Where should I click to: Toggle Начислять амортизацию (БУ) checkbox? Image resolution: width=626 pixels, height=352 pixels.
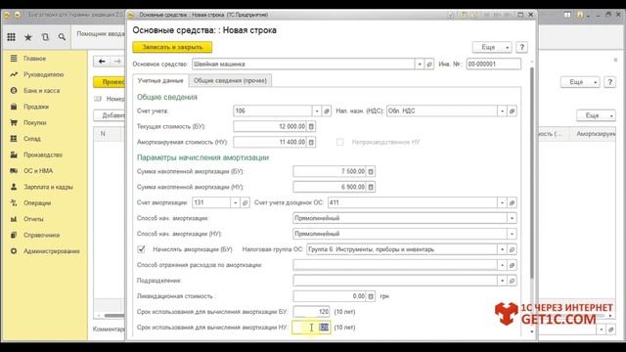tap(141, 249)
